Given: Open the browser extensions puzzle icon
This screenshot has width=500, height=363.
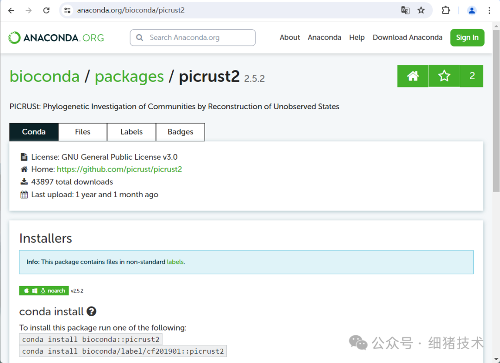Looking at the screenshot, I should (446, 10).
